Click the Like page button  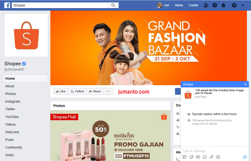tap(61, 91)
